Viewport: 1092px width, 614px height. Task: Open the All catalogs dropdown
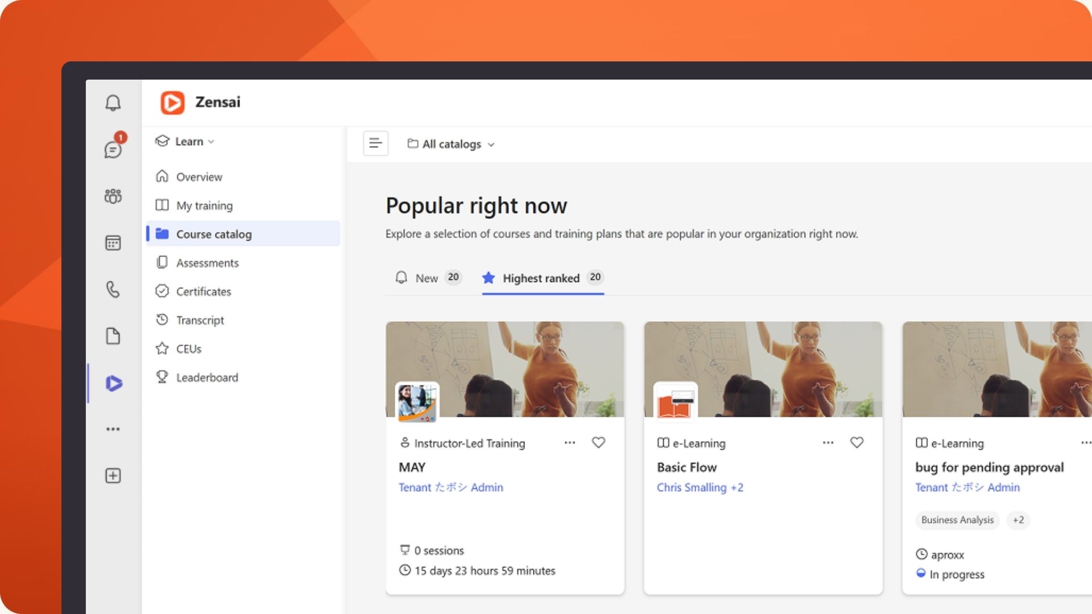451,144
